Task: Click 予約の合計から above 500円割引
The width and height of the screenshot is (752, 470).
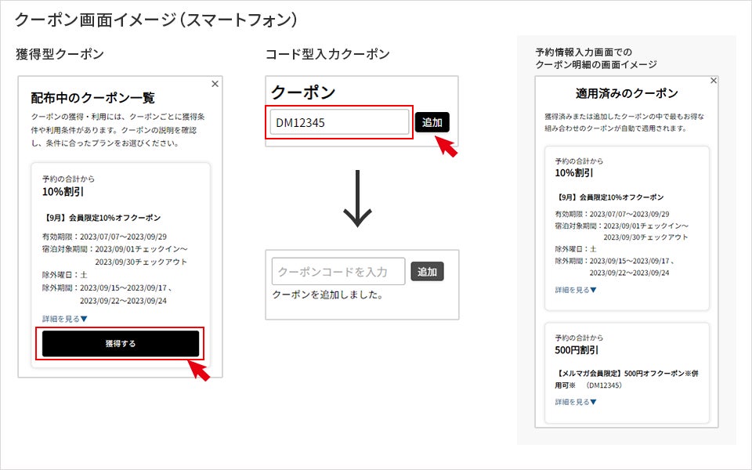Action: click(x=579, y=338)
